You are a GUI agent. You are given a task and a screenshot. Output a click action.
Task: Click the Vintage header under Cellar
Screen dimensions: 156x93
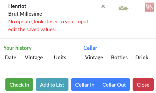(x=94, y=58)
